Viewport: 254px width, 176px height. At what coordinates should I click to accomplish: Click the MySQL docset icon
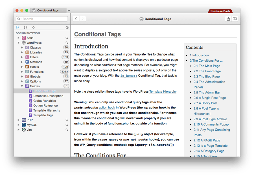(24, 125)
